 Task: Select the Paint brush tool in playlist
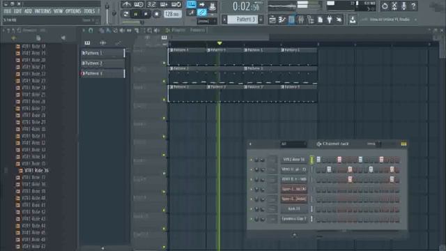click(109, 30)
